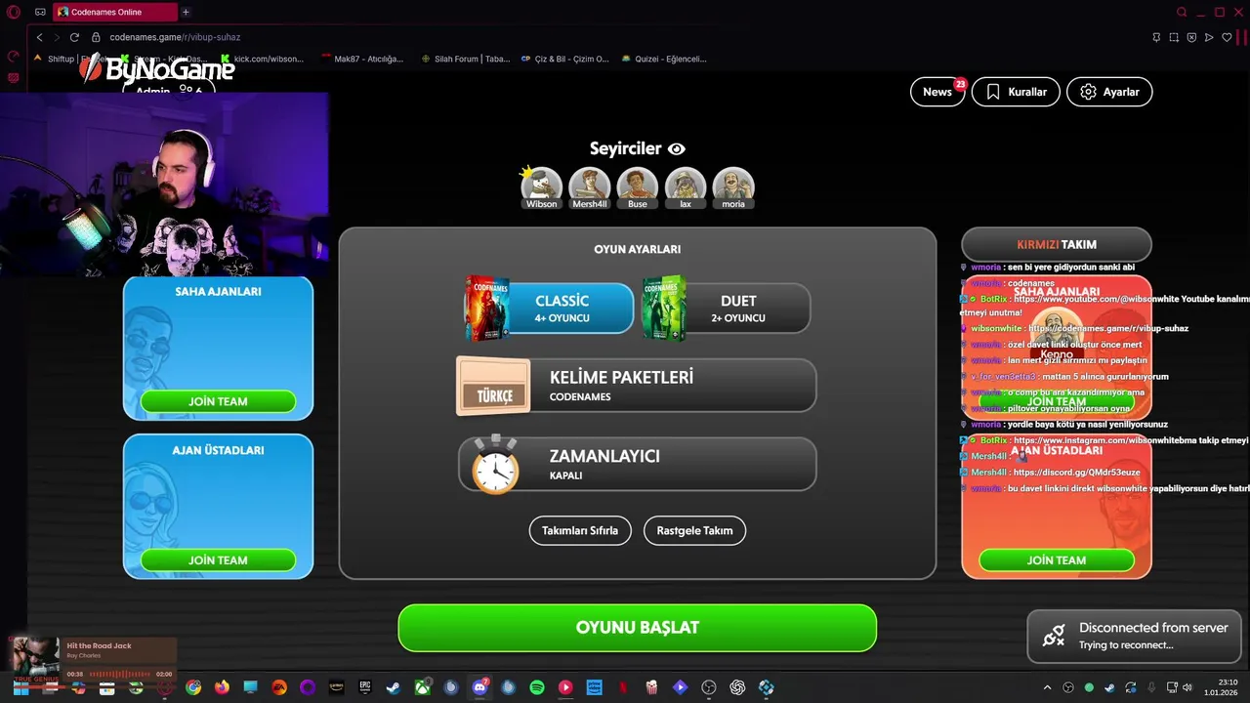Toggle the spectators eye icon

tap(677, 148)
